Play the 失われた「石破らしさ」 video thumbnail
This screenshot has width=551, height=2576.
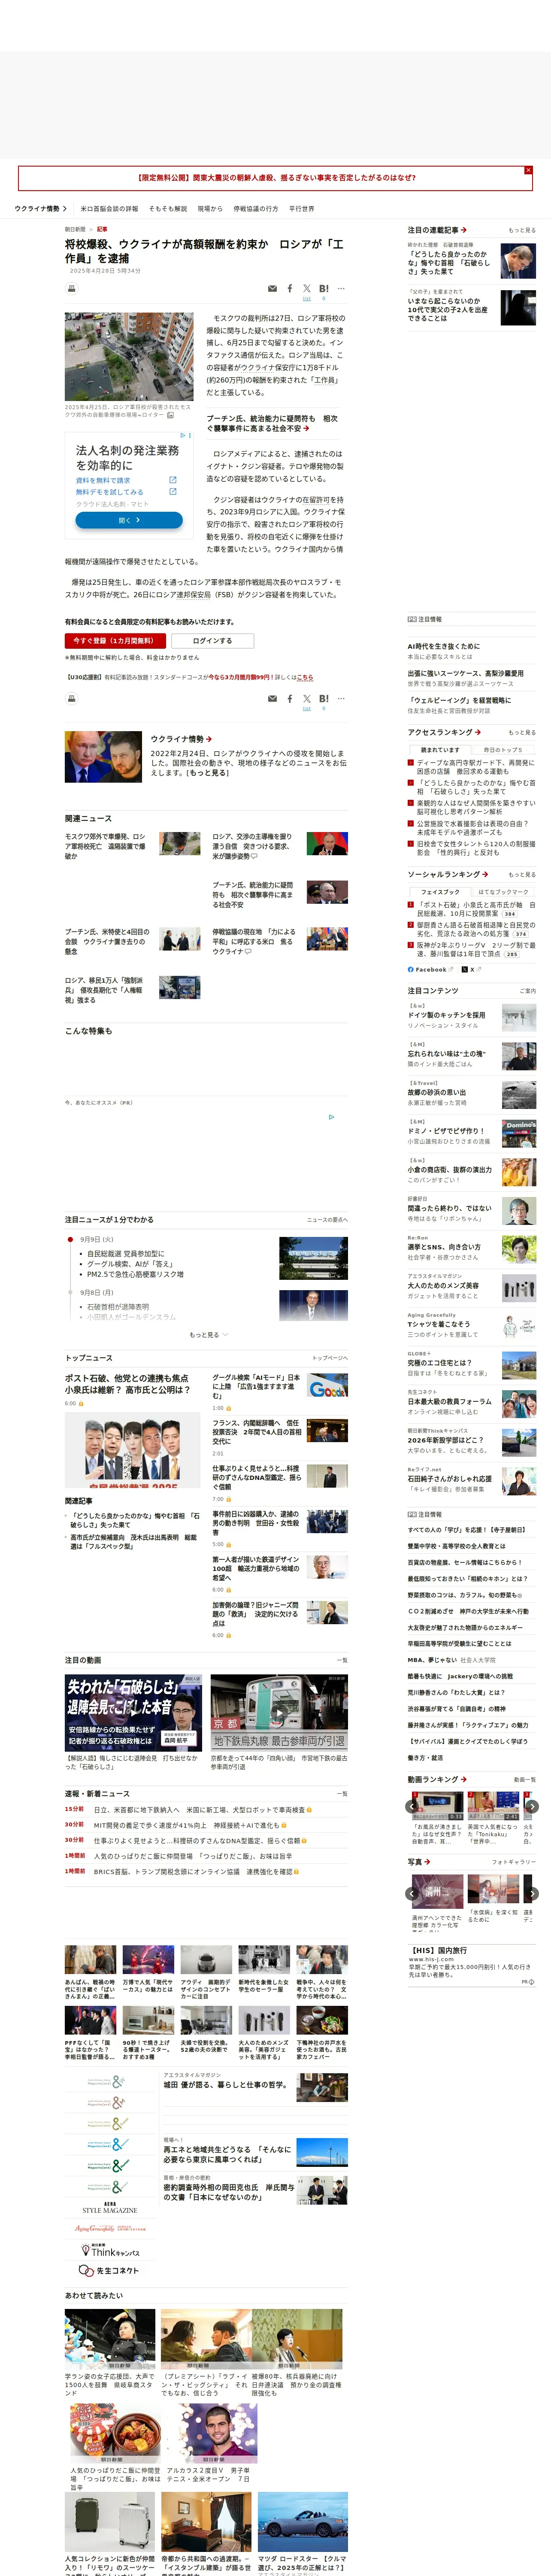[x=134, y=1713]
